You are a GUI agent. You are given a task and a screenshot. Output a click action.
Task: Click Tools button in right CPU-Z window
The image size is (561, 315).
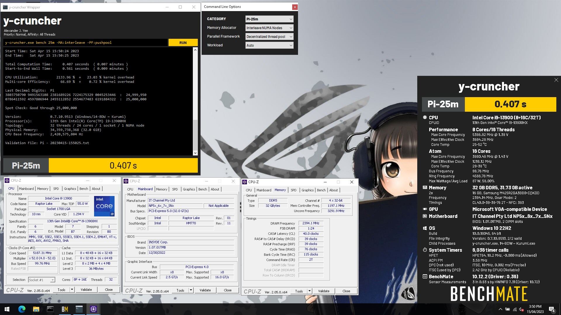(299, 291)
